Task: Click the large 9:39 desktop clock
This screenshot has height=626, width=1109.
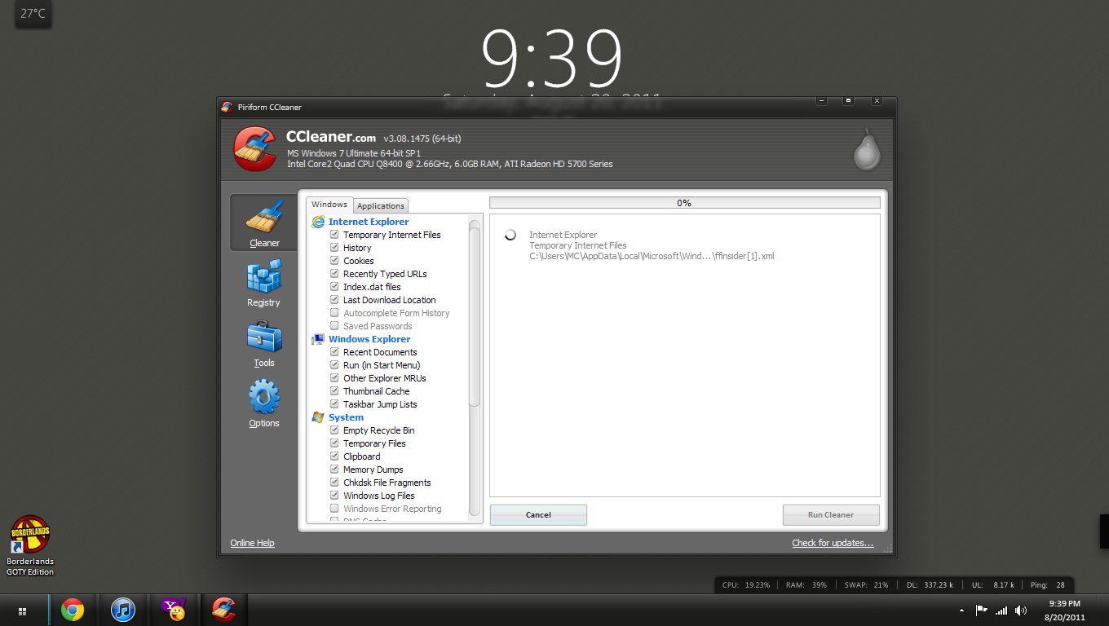Action: (x=552, y=58)
